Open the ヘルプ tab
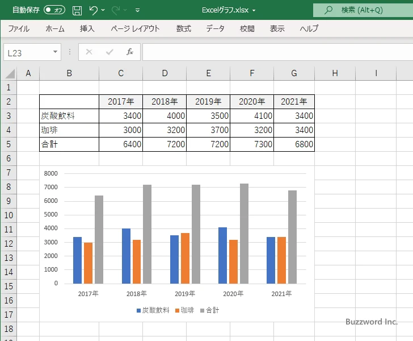The width and height of the screenshot is (413, 341). 309,28
